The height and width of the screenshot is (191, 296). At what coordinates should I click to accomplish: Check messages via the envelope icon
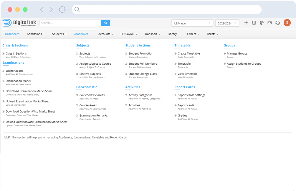269,23
